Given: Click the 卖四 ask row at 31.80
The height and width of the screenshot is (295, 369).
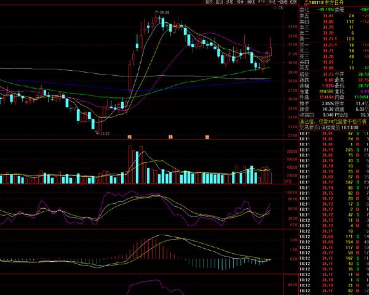Looking at the screenshot, I should pyautogui.click(x=334, y=22).
